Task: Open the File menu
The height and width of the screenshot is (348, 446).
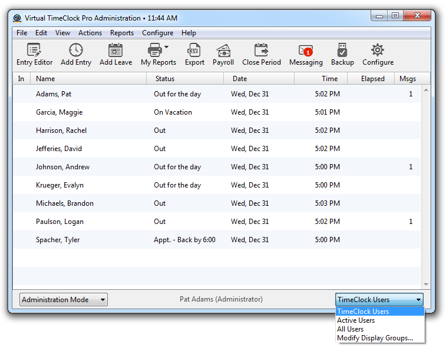Action: [22, 33]
